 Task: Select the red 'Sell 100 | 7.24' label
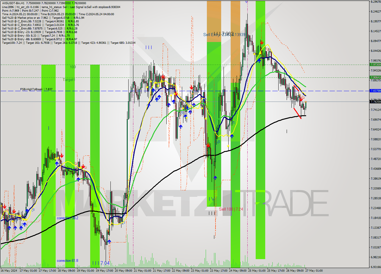231,209
